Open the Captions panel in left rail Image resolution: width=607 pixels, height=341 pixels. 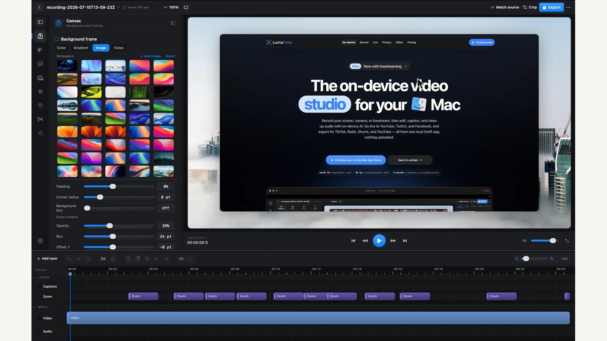click(x=40, y=64)
